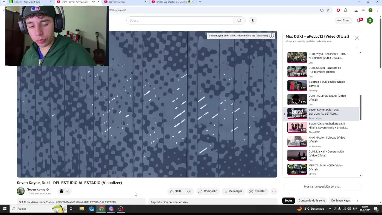Open Windows Start menu
The height and width of the screenshot is (215, 382).
pyautogui.click(x=4, y=209)
